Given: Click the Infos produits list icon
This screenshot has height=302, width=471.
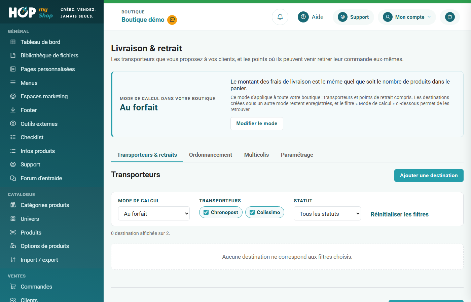Looking at the screenshot, I should pyautogui.click(x=13, y=151).
